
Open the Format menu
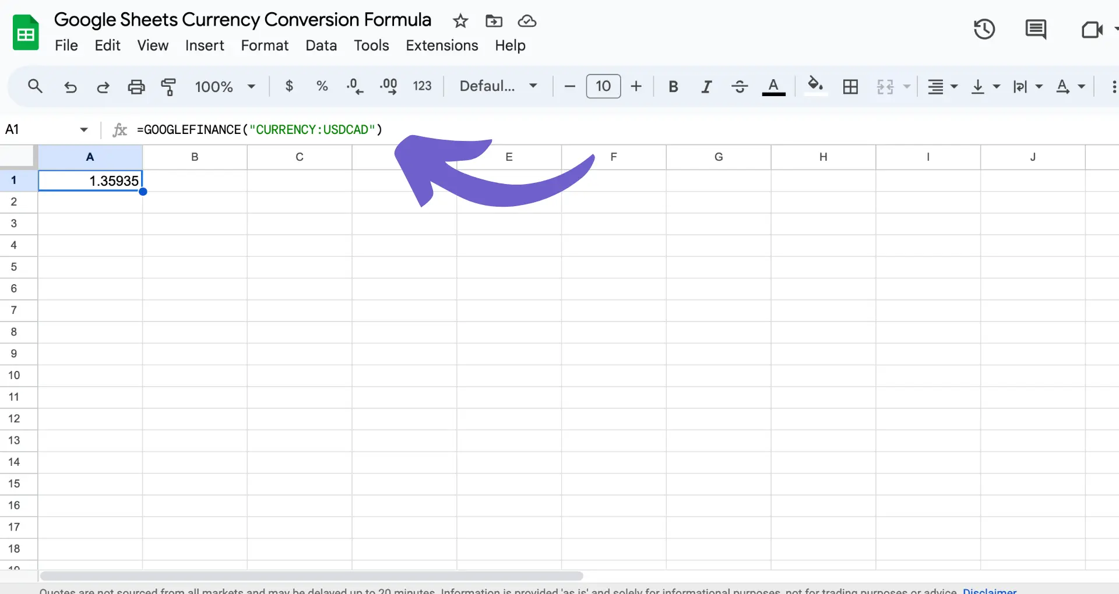[x=265, y=45]
